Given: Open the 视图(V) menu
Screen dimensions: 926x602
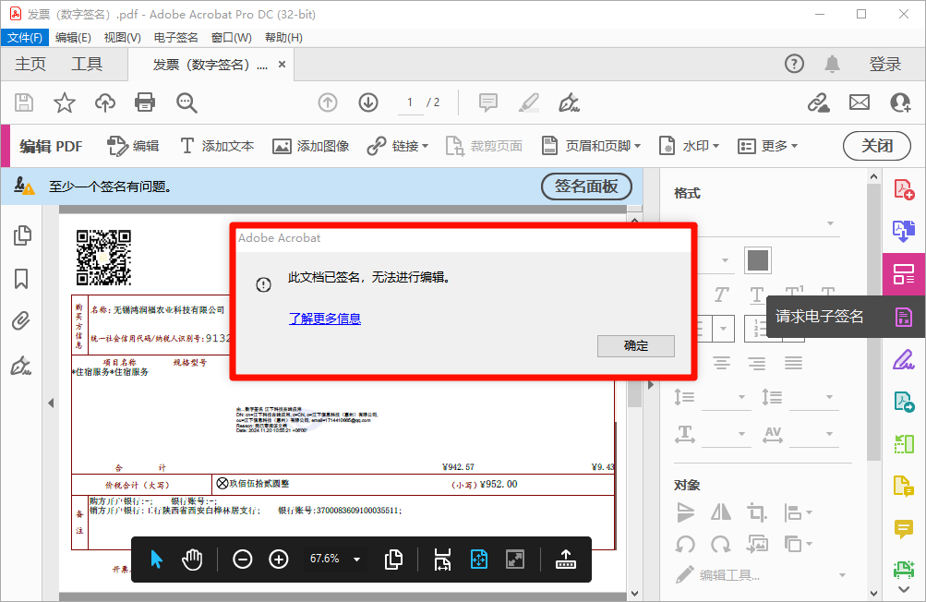Looking at the screenshot, I should coord(122,38).
